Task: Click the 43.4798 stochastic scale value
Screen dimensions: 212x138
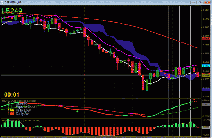Action: coord(206,120)
